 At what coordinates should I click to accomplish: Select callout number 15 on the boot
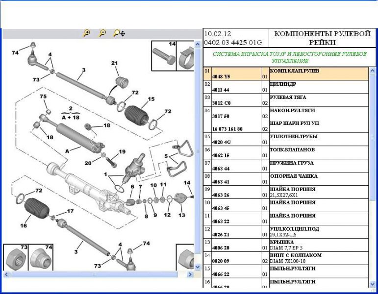pyautogui.click(x=151, y=99)
